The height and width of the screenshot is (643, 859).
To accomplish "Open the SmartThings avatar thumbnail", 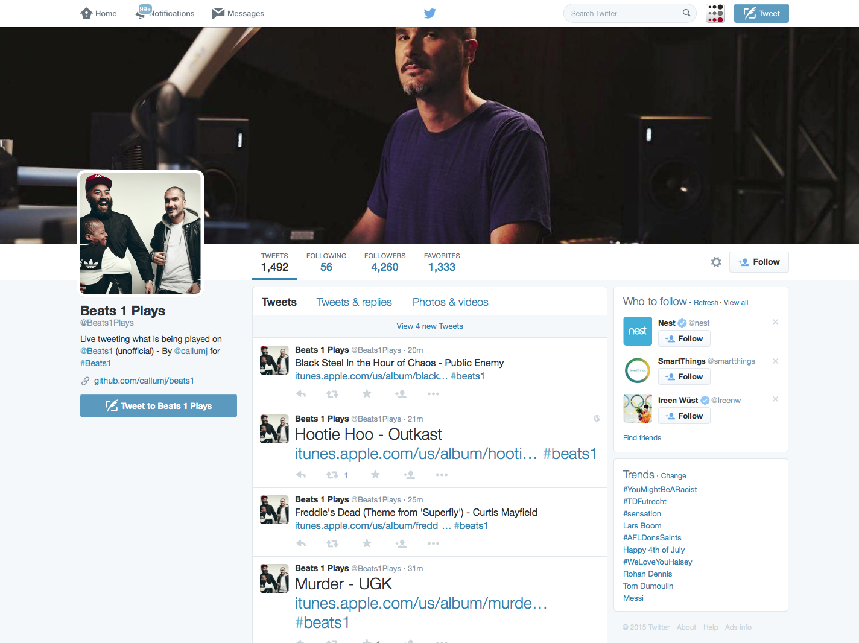I will 638,370.
